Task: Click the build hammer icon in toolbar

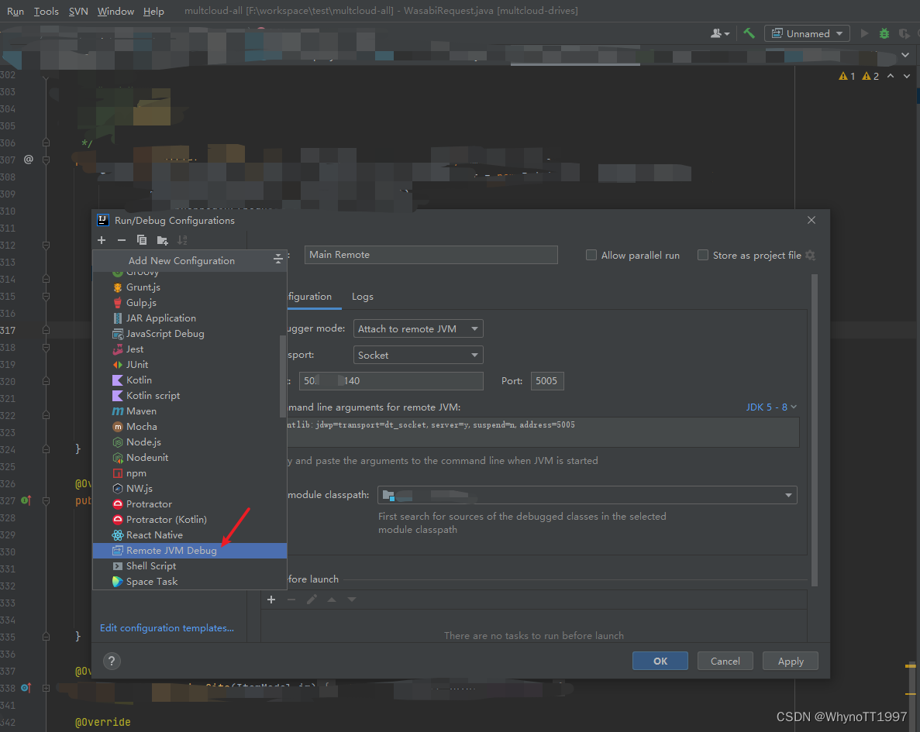Action: click(749, 33)
